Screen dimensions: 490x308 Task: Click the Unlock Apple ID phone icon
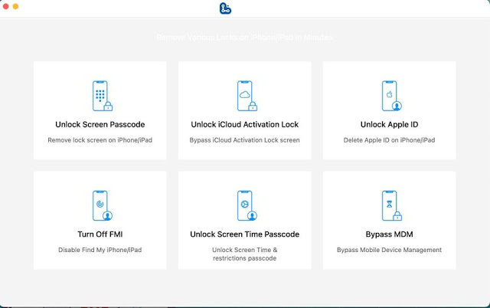click(x=391, y=96)
